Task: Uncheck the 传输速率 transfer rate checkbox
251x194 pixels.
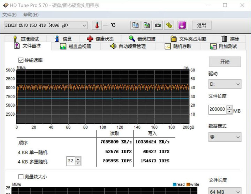Action: (21, 60)
